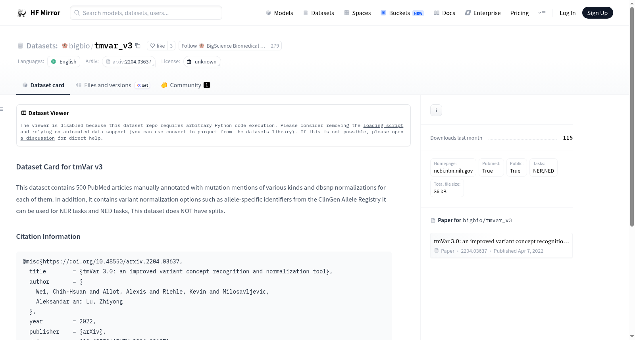635x340 pixels.
Task: Expand the navigation more-options menu icon
Action: click(x=542, y=13)
